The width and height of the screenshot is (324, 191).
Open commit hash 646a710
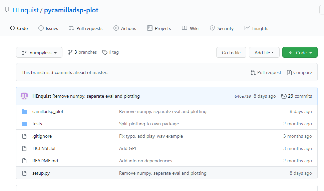click(x=243, y=96)
